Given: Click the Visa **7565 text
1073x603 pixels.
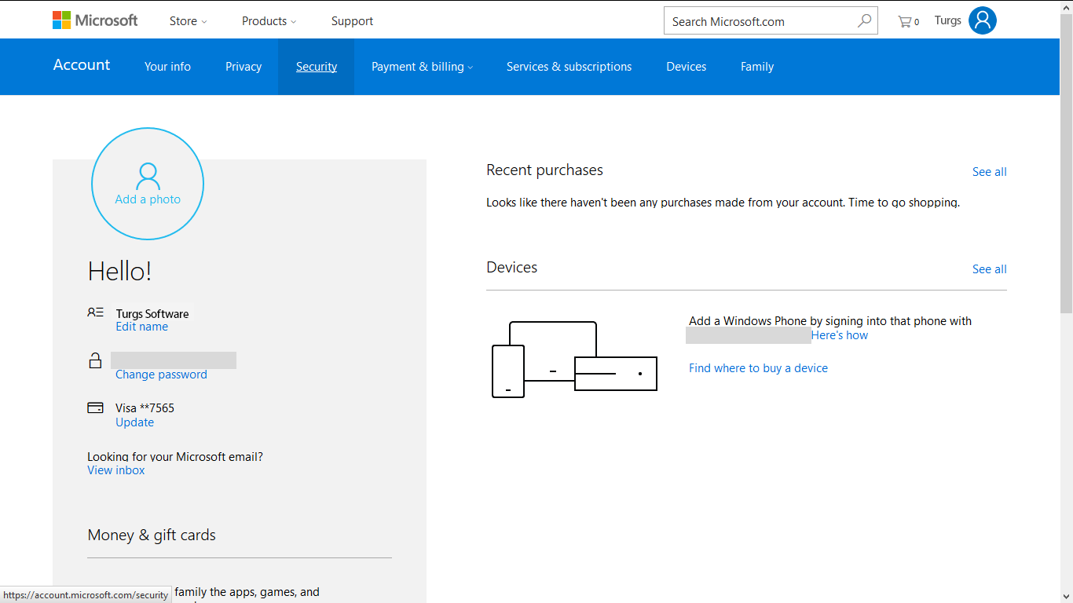Looking at the screenshot, I should coord(145,408).
